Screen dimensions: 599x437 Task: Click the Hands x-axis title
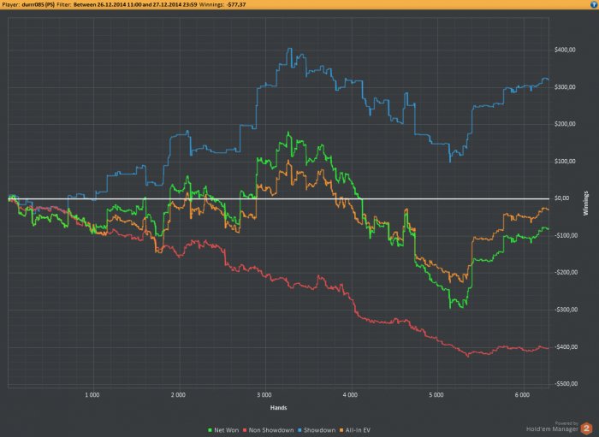(278, 408)
